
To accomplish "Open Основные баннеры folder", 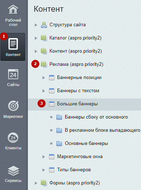I will pos(86,144).
